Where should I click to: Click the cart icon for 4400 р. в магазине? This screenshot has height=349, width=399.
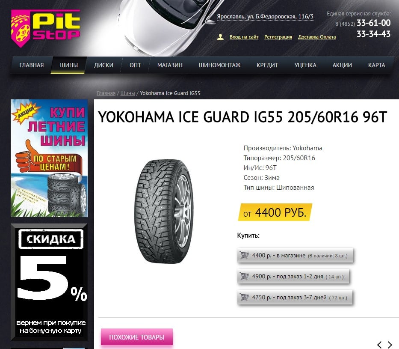tap(244, 255)
